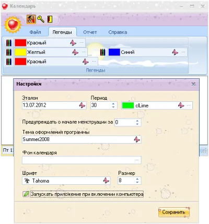Click the lime green clLime swatch

[x=128, y=105]
